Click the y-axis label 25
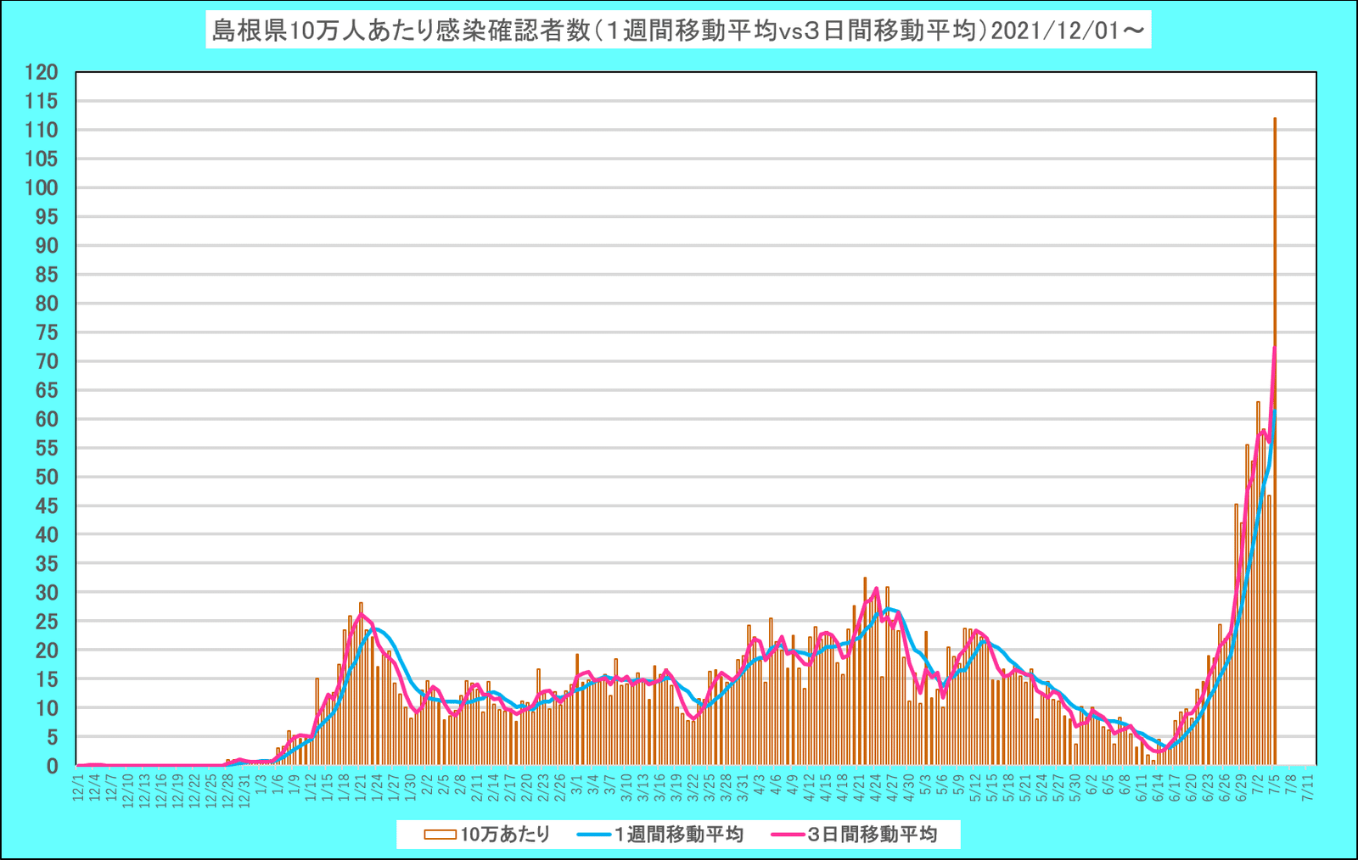The width and height of the screenshot is (1358, 860). click(x=47, y=621)
